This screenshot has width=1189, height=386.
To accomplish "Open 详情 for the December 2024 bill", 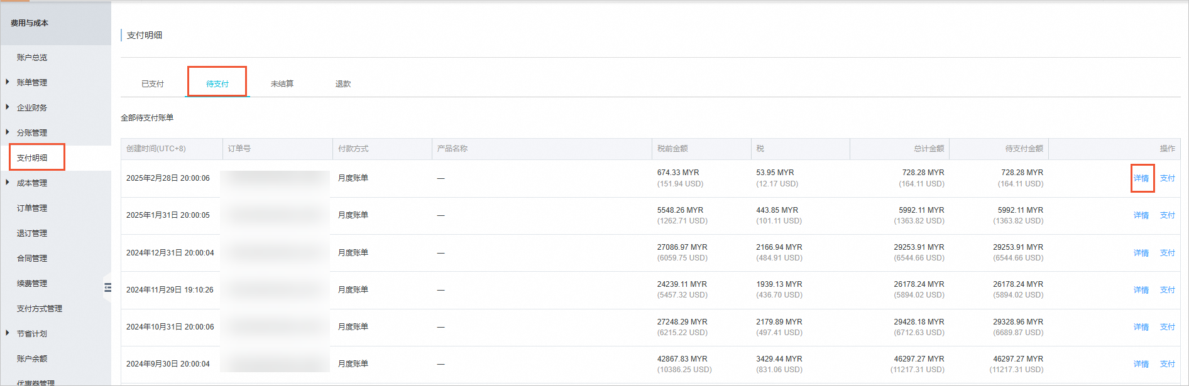I will click(x=1141, y=253).
